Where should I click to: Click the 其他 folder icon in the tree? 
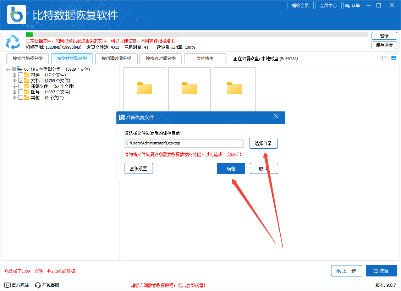[27, 98]
